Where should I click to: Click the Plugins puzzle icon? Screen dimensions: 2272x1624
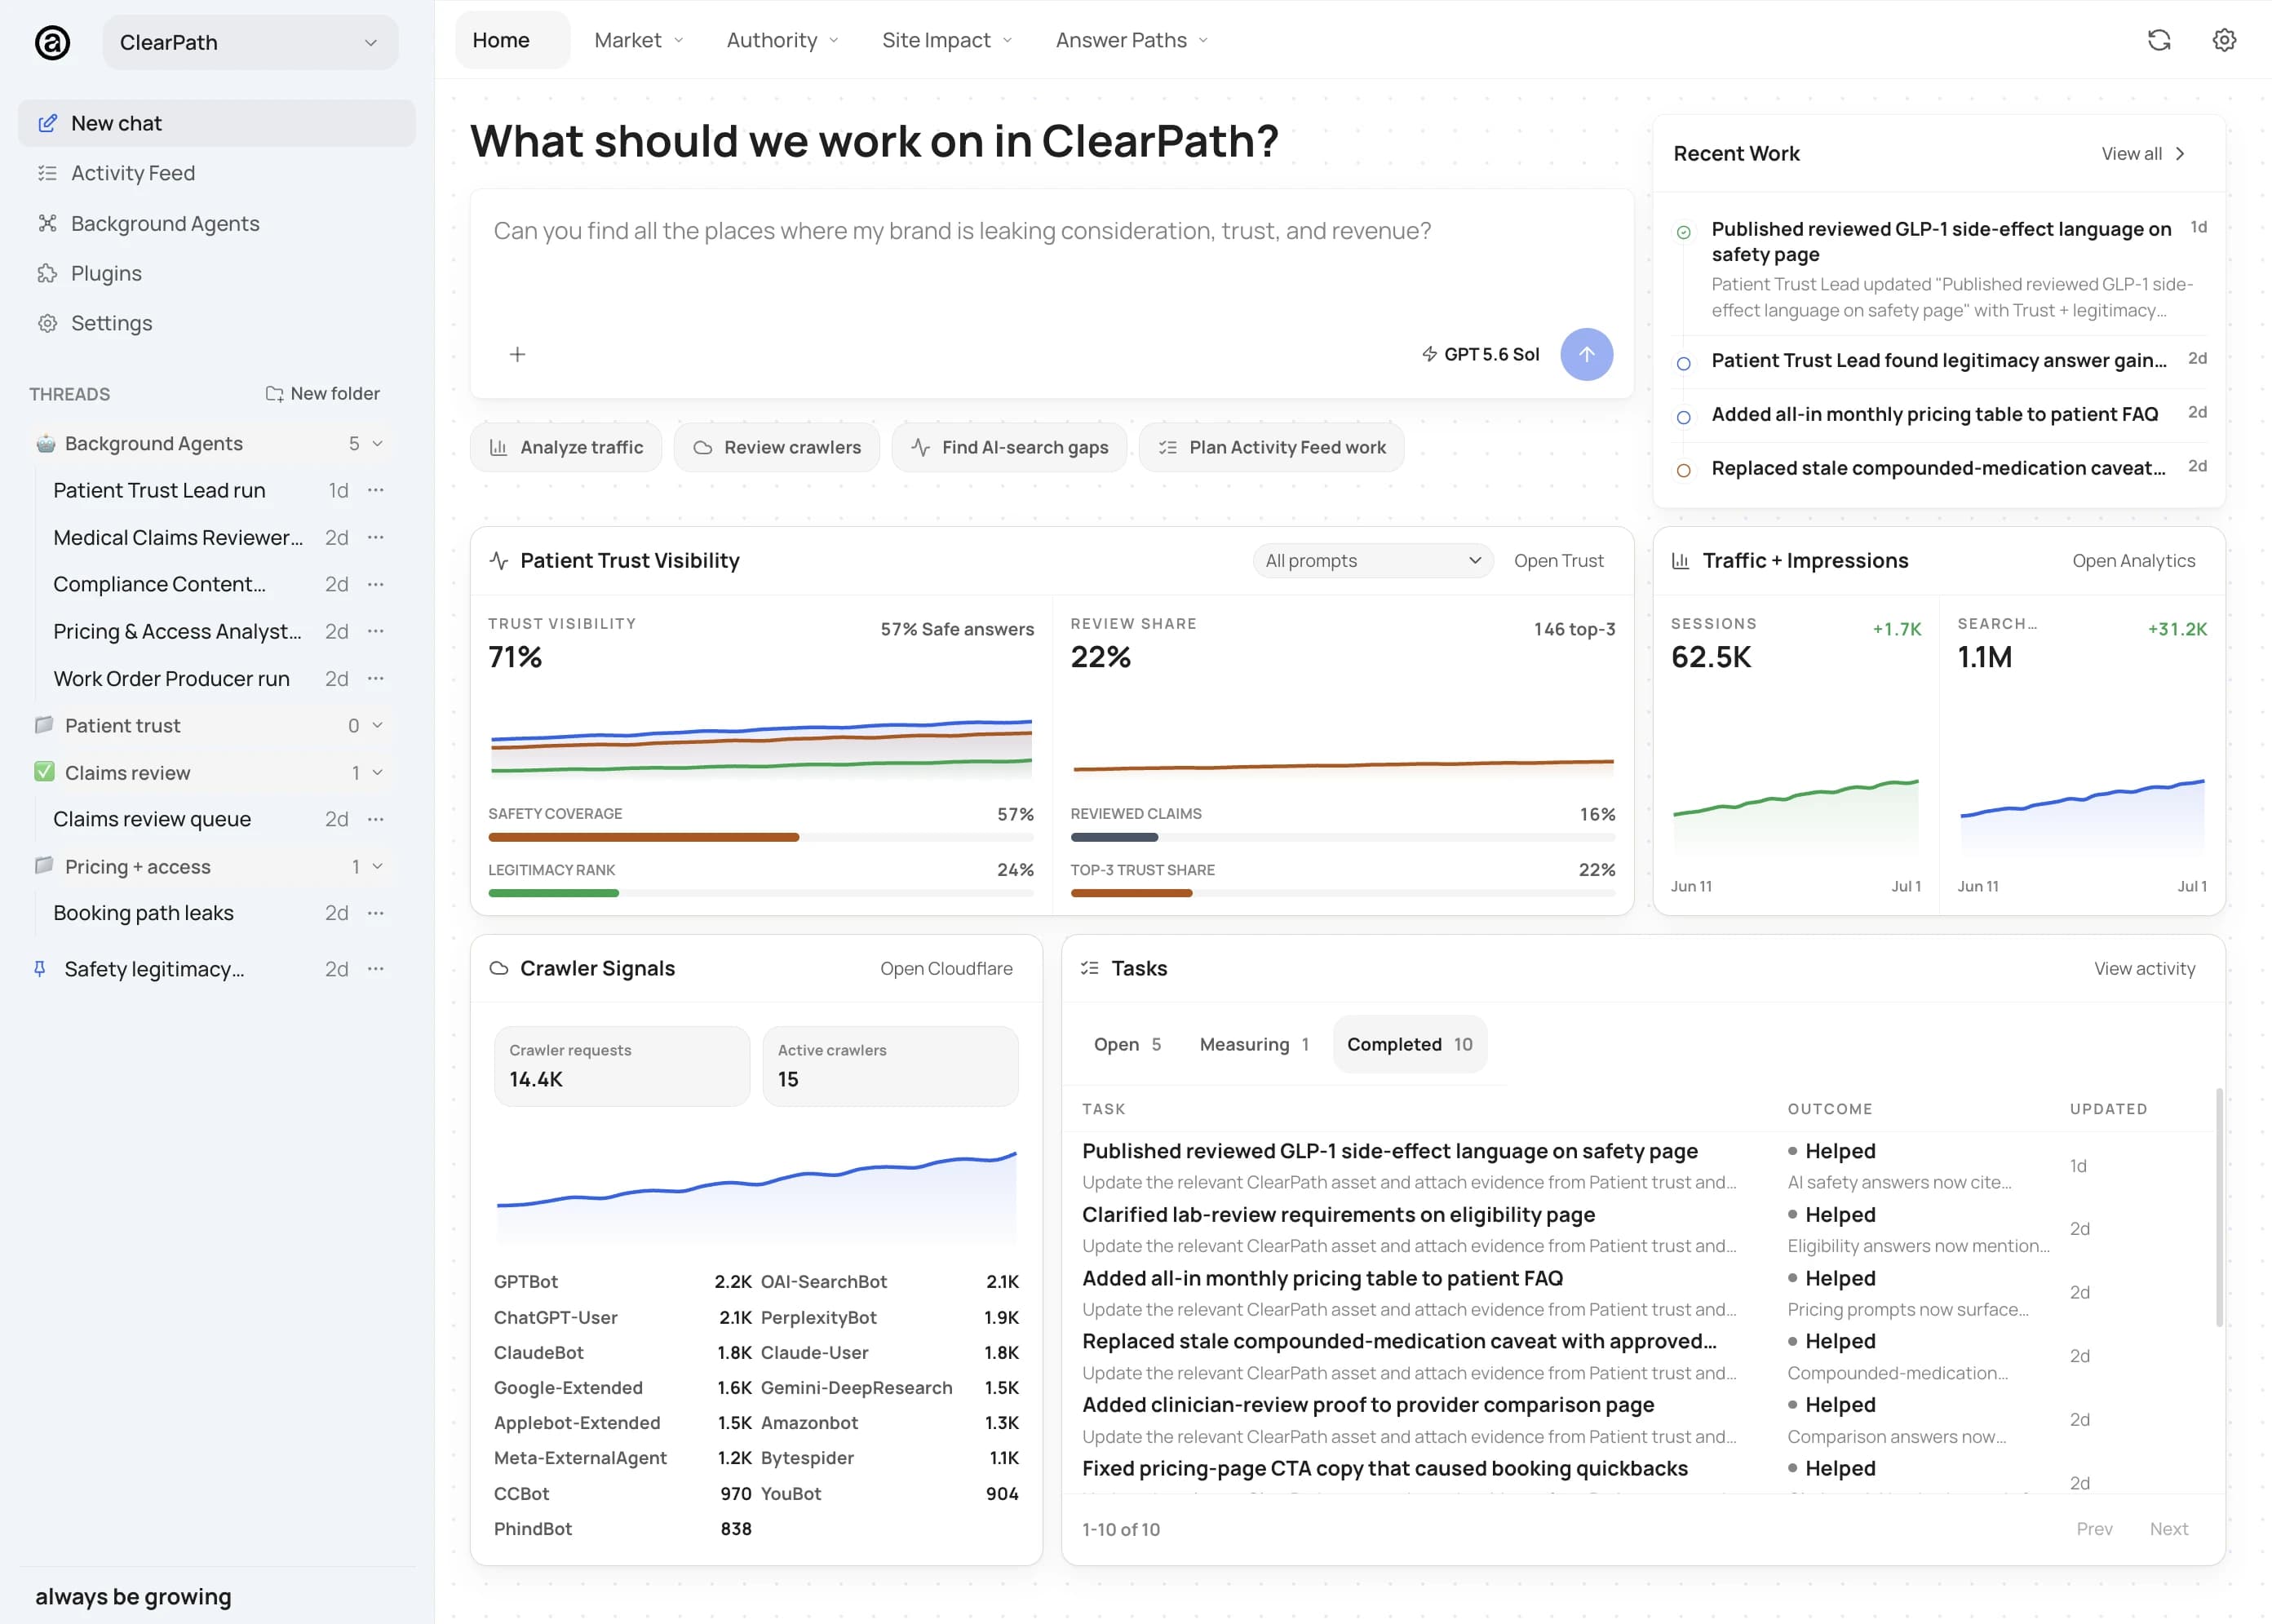[47, 273]
